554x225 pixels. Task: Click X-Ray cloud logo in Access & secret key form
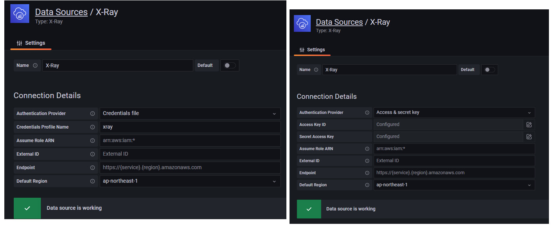tap(302, 23)
